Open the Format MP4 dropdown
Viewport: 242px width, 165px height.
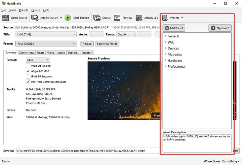[38, 60]
